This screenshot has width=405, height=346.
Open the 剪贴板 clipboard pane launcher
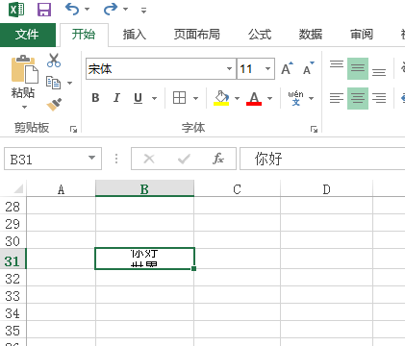point(73,130)
